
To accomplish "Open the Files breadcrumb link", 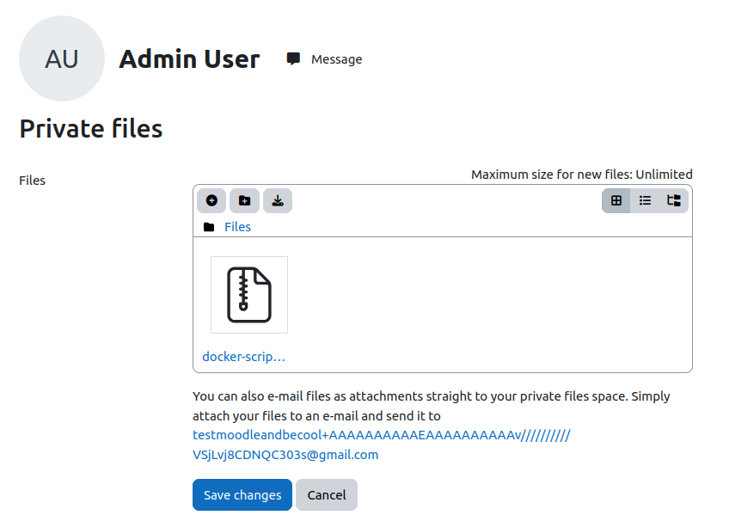I will (237, 227).
